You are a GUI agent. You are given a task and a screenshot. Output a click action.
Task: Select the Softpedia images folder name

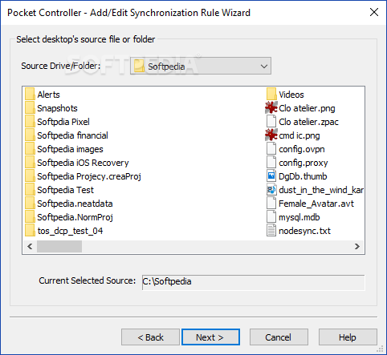70,149
